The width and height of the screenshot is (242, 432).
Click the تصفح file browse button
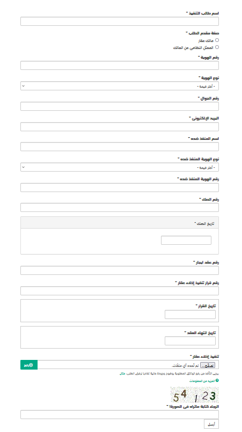pyautogui.click(x=208, y=365)
